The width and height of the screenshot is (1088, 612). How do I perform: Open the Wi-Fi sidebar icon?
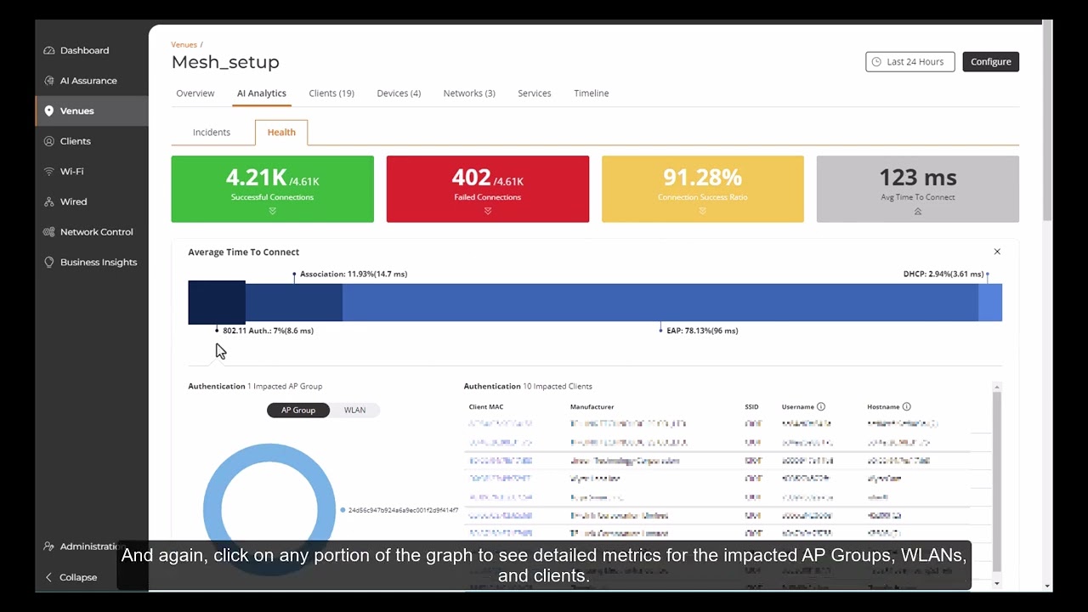(49, 172)
